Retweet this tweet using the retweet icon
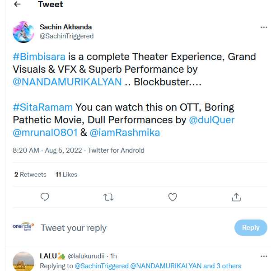Viewport: 271px width, 271px height. point(108,197)
